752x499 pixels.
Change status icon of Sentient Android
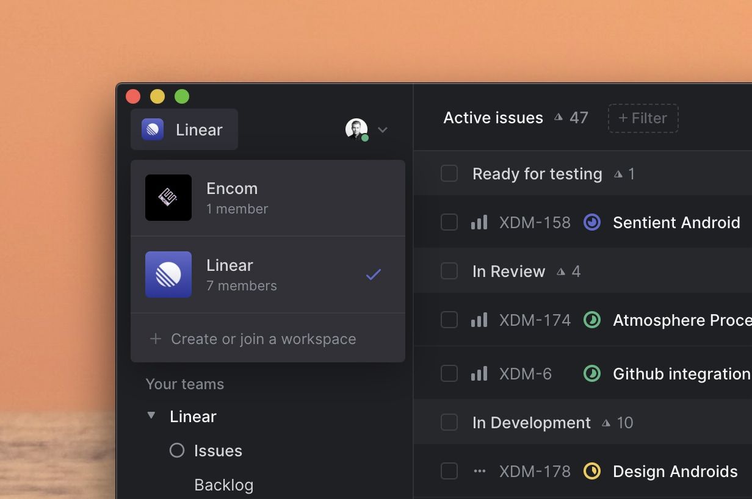[592, 222]
